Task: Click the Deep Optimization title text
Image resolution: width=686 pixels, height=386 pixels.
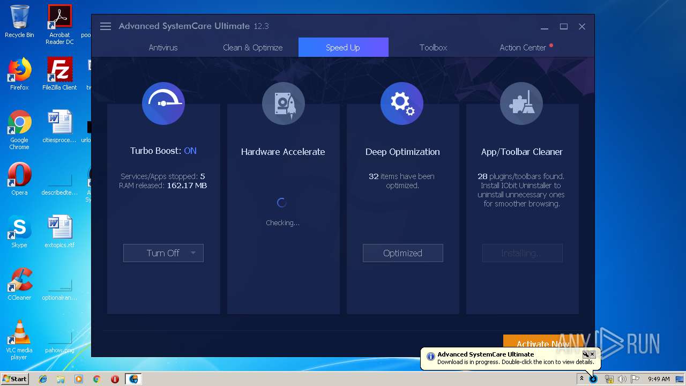Action: (402, 152)
